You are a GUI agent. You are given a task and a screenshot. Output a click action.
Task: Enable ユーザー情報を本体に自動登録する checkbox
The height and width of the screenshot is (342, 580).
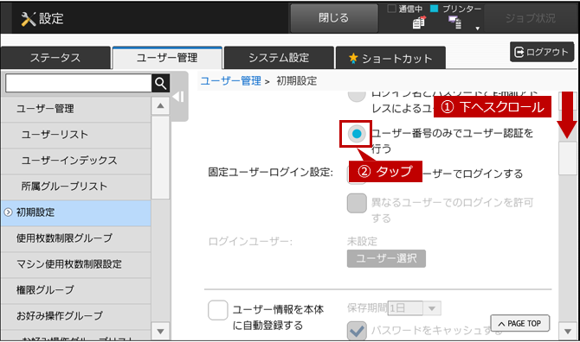tap(217, 310)
